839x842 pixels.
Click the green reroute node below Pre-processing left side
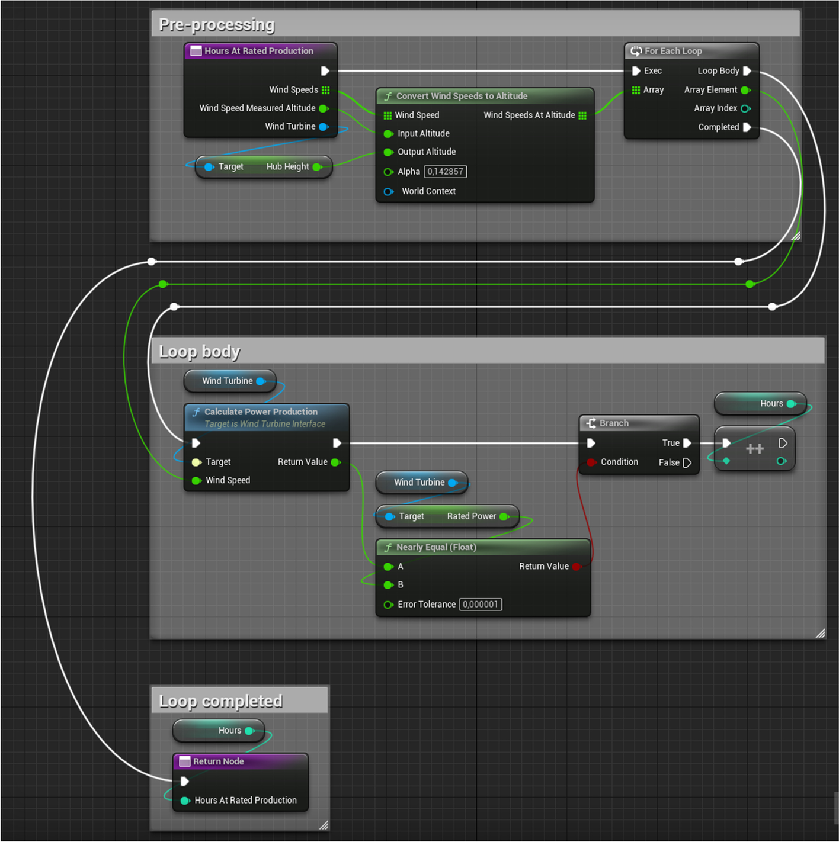point(163,285)
